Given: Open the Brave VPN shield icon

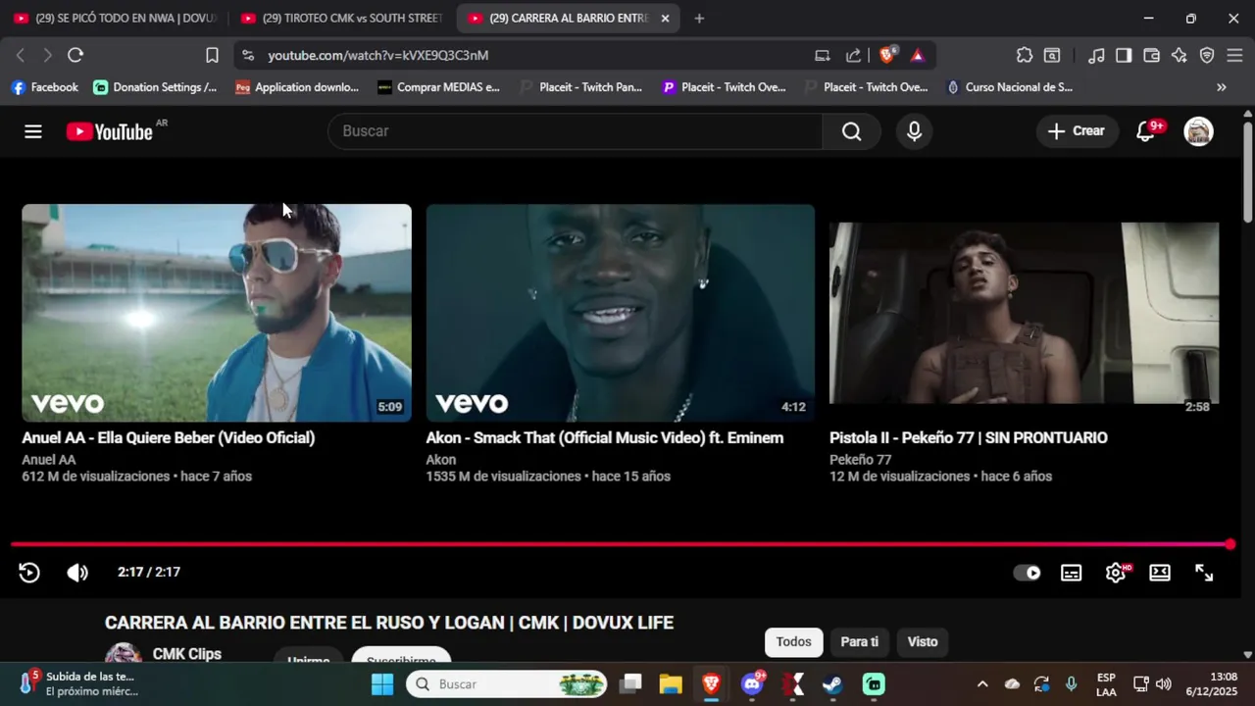Looking at the screenshot, I should point(1207,55).
